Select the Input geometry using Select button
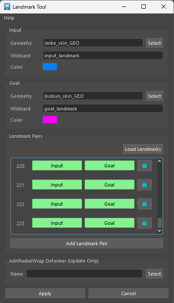The image size is (174, 303). pyautogui.click(x=154, y=43)
